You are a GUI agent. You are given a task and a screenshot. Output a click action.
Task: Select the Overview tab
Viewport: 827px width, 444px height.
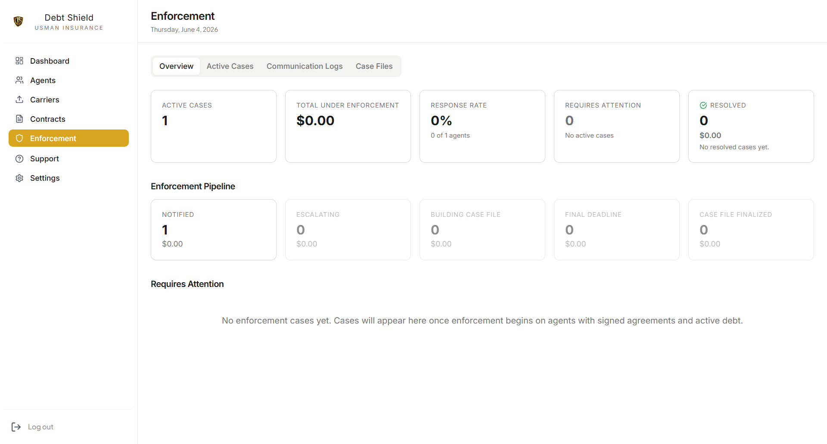pyautogui.click(x=176, y=66)
